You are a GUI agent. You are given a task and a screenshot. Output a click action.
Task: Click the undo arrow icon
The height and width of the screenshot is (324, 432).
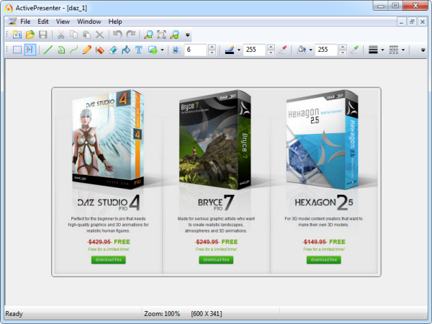pyautogui.click(x=117, y=35)
